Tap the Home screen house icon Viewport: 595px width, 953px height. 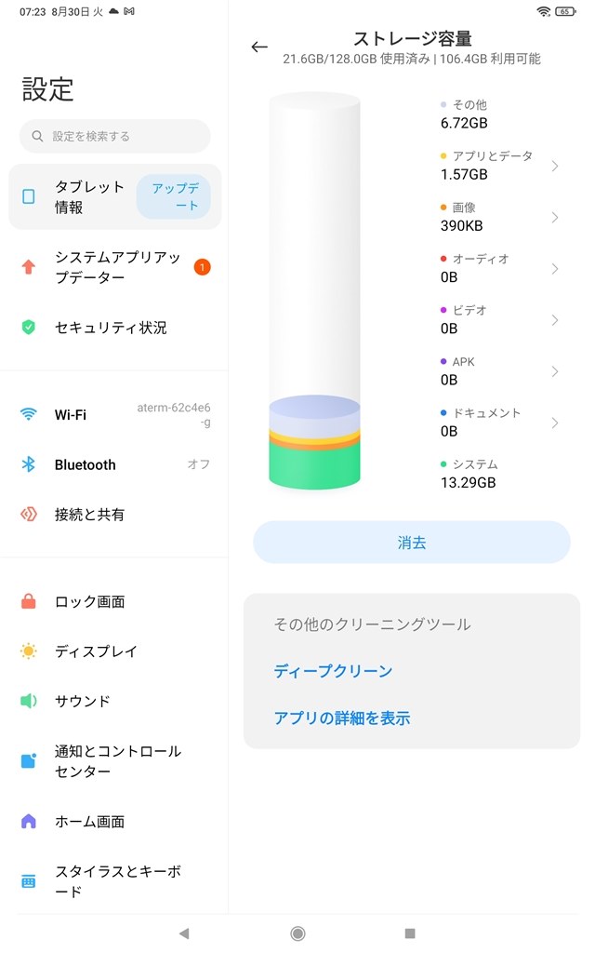(x=29, y=822)
